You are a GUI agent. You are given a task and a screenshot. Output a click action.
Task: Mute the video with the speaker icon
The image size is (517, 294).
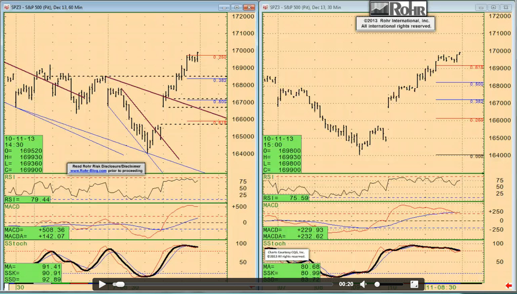coord(363,284)
